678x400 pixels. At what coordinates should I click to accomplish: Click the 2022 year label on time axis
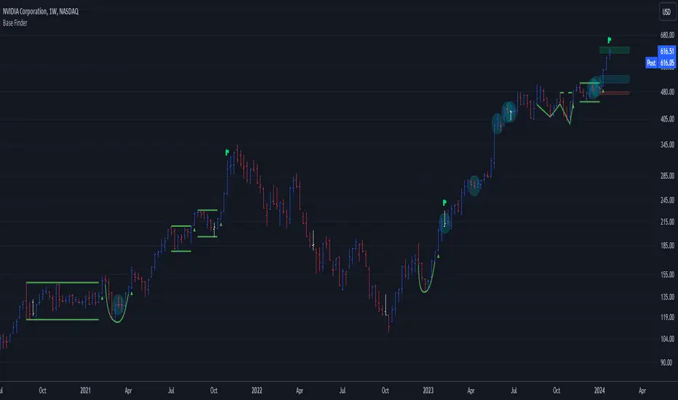[257, 391]
